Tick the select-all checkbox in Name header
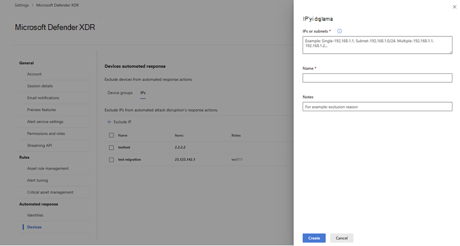Viewport: 460px width, 246px height. coord(111,135)
